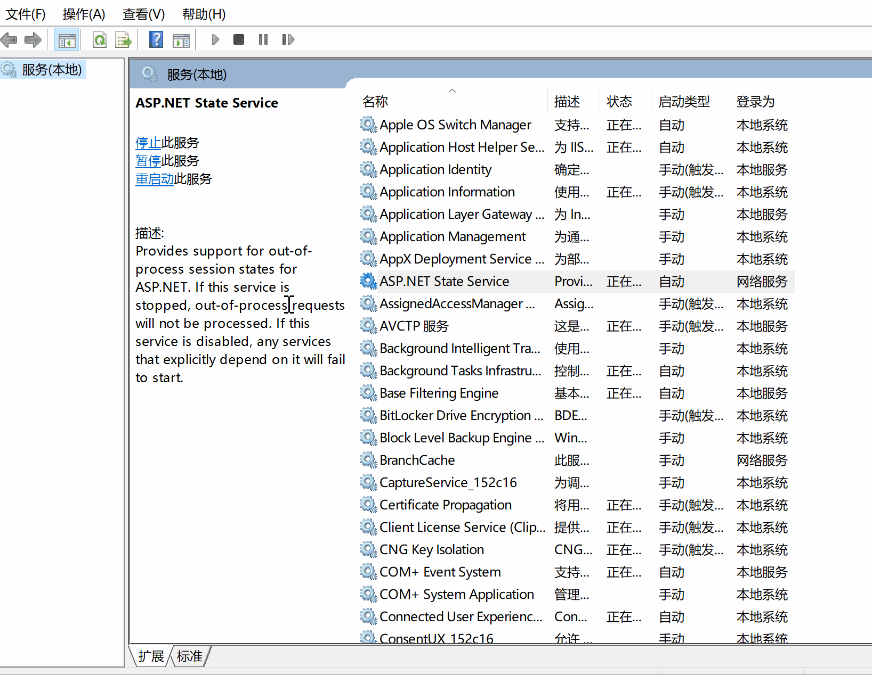Screen dimensions: 872x675
Task: Open the 文件(F) menu
Action: click(25, 14)
